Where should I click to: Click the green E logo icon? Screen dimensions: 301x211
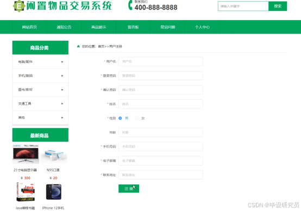19,6
